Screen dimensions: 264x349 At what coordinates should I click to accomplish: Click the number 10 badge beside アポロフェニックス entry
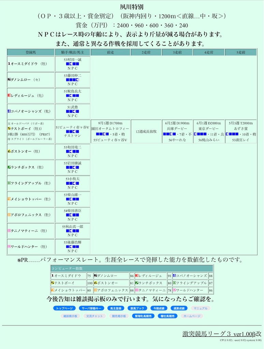[9, 215]
